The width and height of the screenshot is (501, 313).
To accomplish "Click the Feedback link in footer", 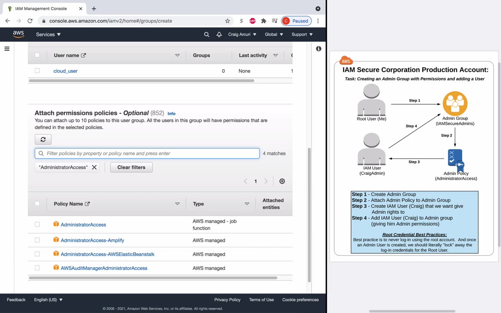I will tap(16, 300).
